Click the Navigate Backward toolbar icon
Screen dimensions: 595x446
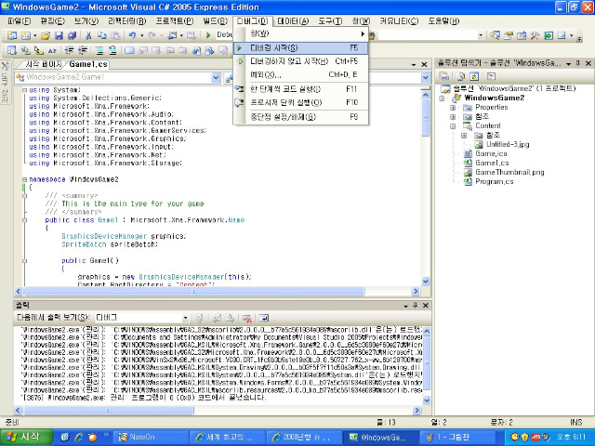pos(172,35)
